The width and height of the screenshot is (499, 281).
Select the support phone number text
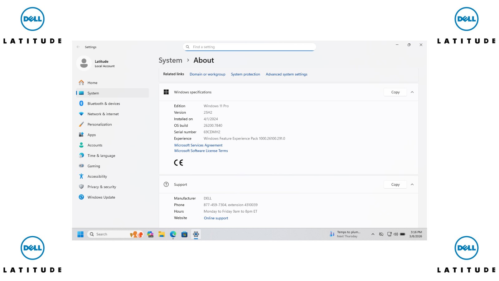pos(231,205)
